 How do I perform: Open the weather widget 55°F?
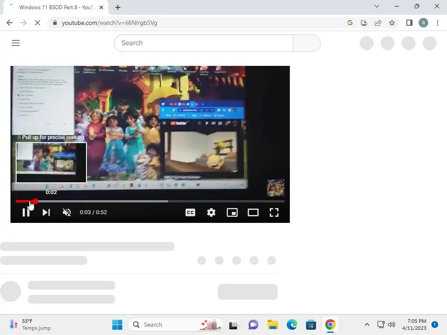tap(30, 325)
